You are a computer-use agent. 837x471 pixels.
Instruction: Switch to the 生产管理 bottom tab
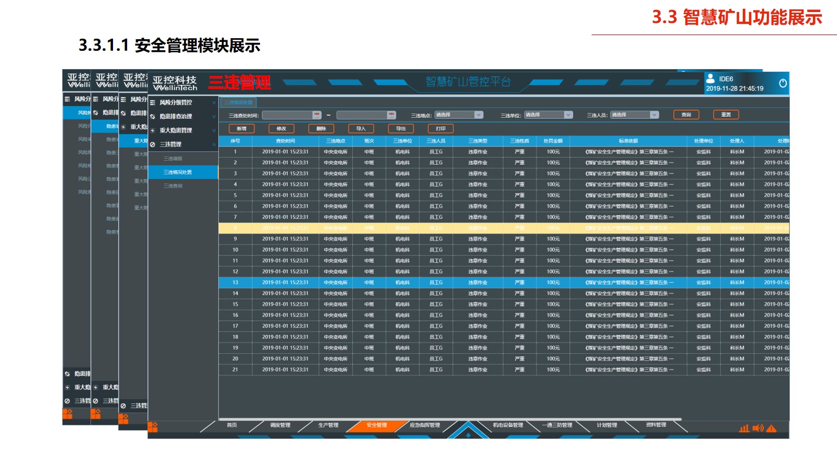(329, 425)
